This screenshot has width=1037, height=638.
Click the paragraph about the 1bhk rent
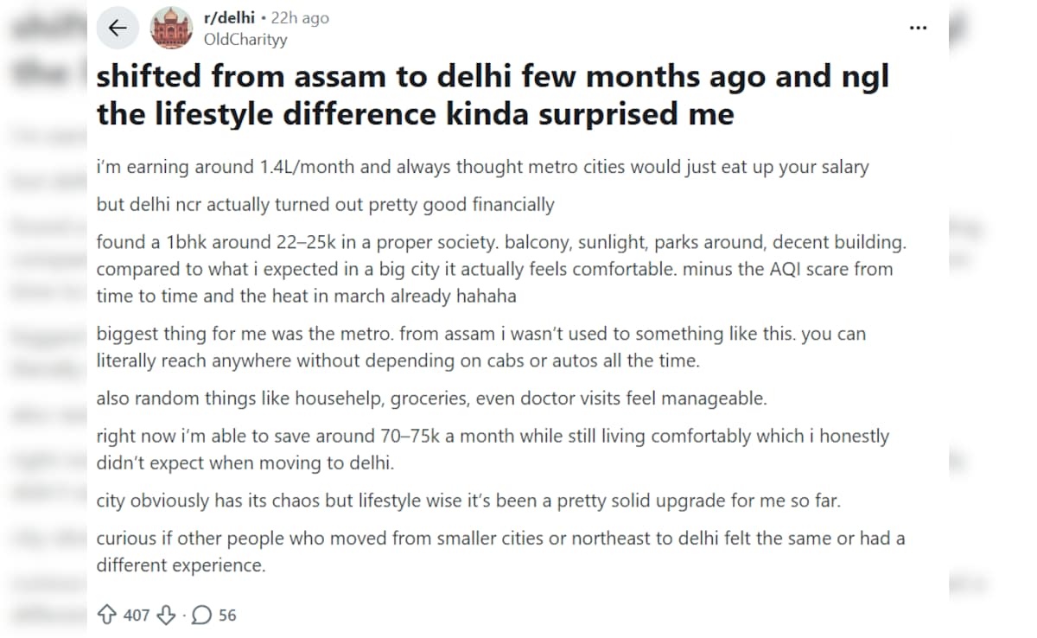coord(501,269)
